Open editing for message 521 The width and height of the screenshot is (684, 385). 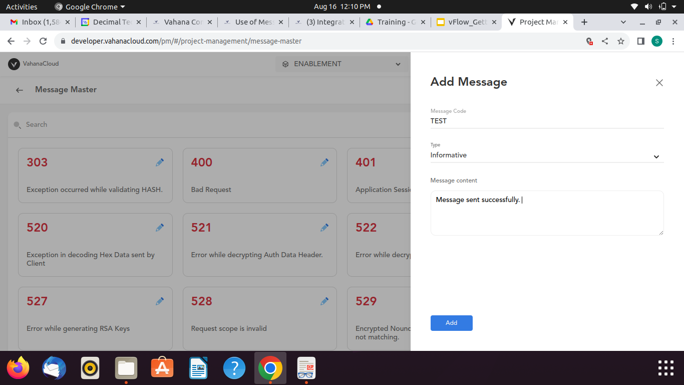(324, 228)
